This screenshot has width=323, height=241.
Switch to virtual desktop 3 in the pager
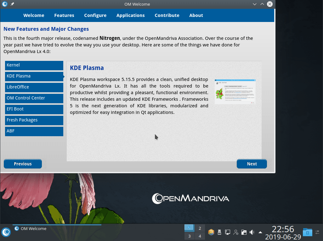[x=189, y=236]
